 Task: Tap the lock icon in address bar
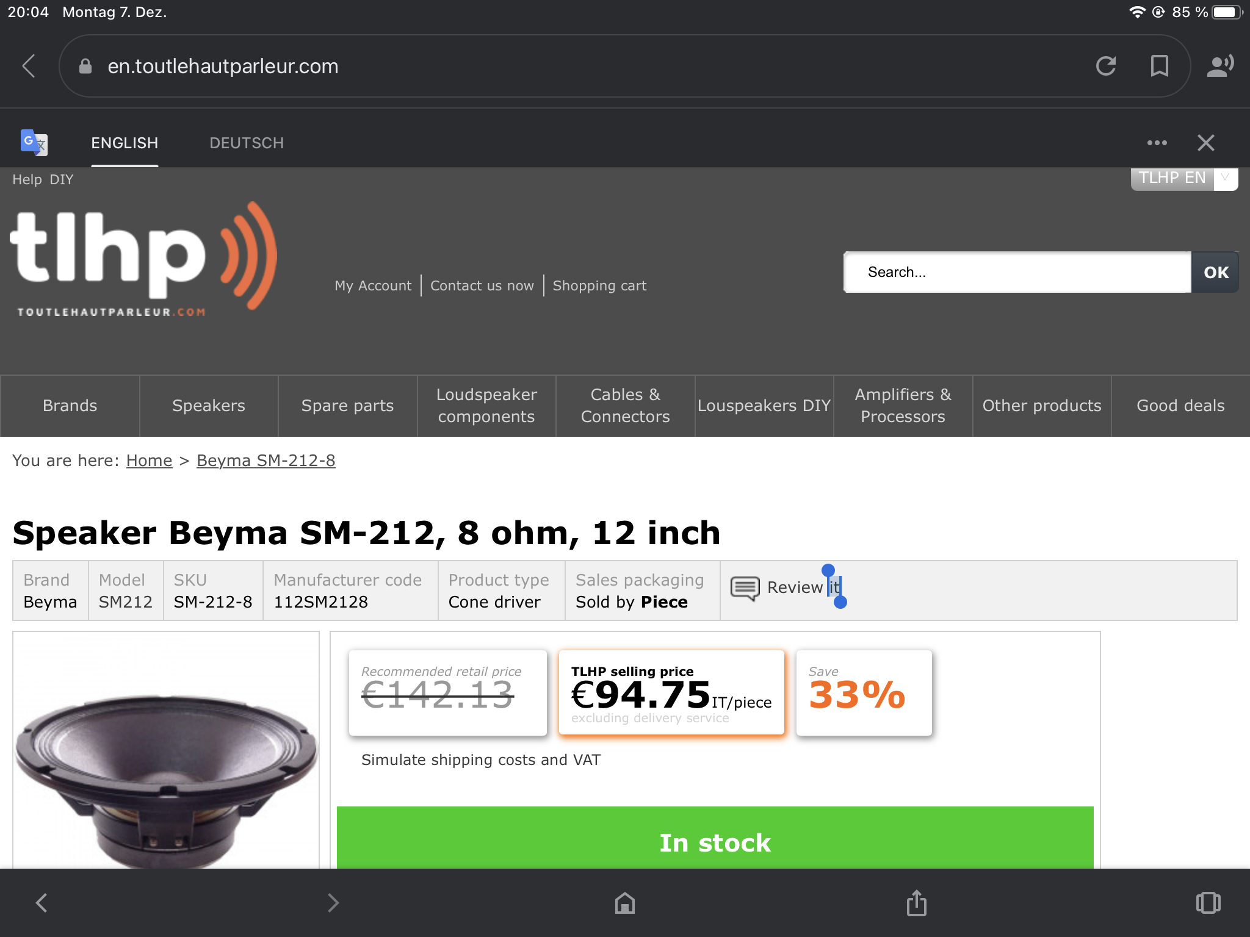85,66
